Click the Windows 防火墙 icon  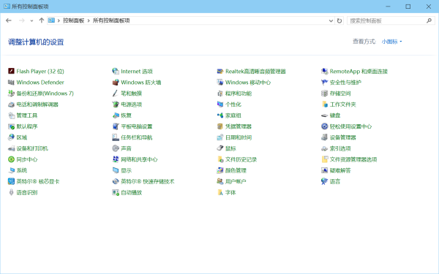[x=116, y=82]
